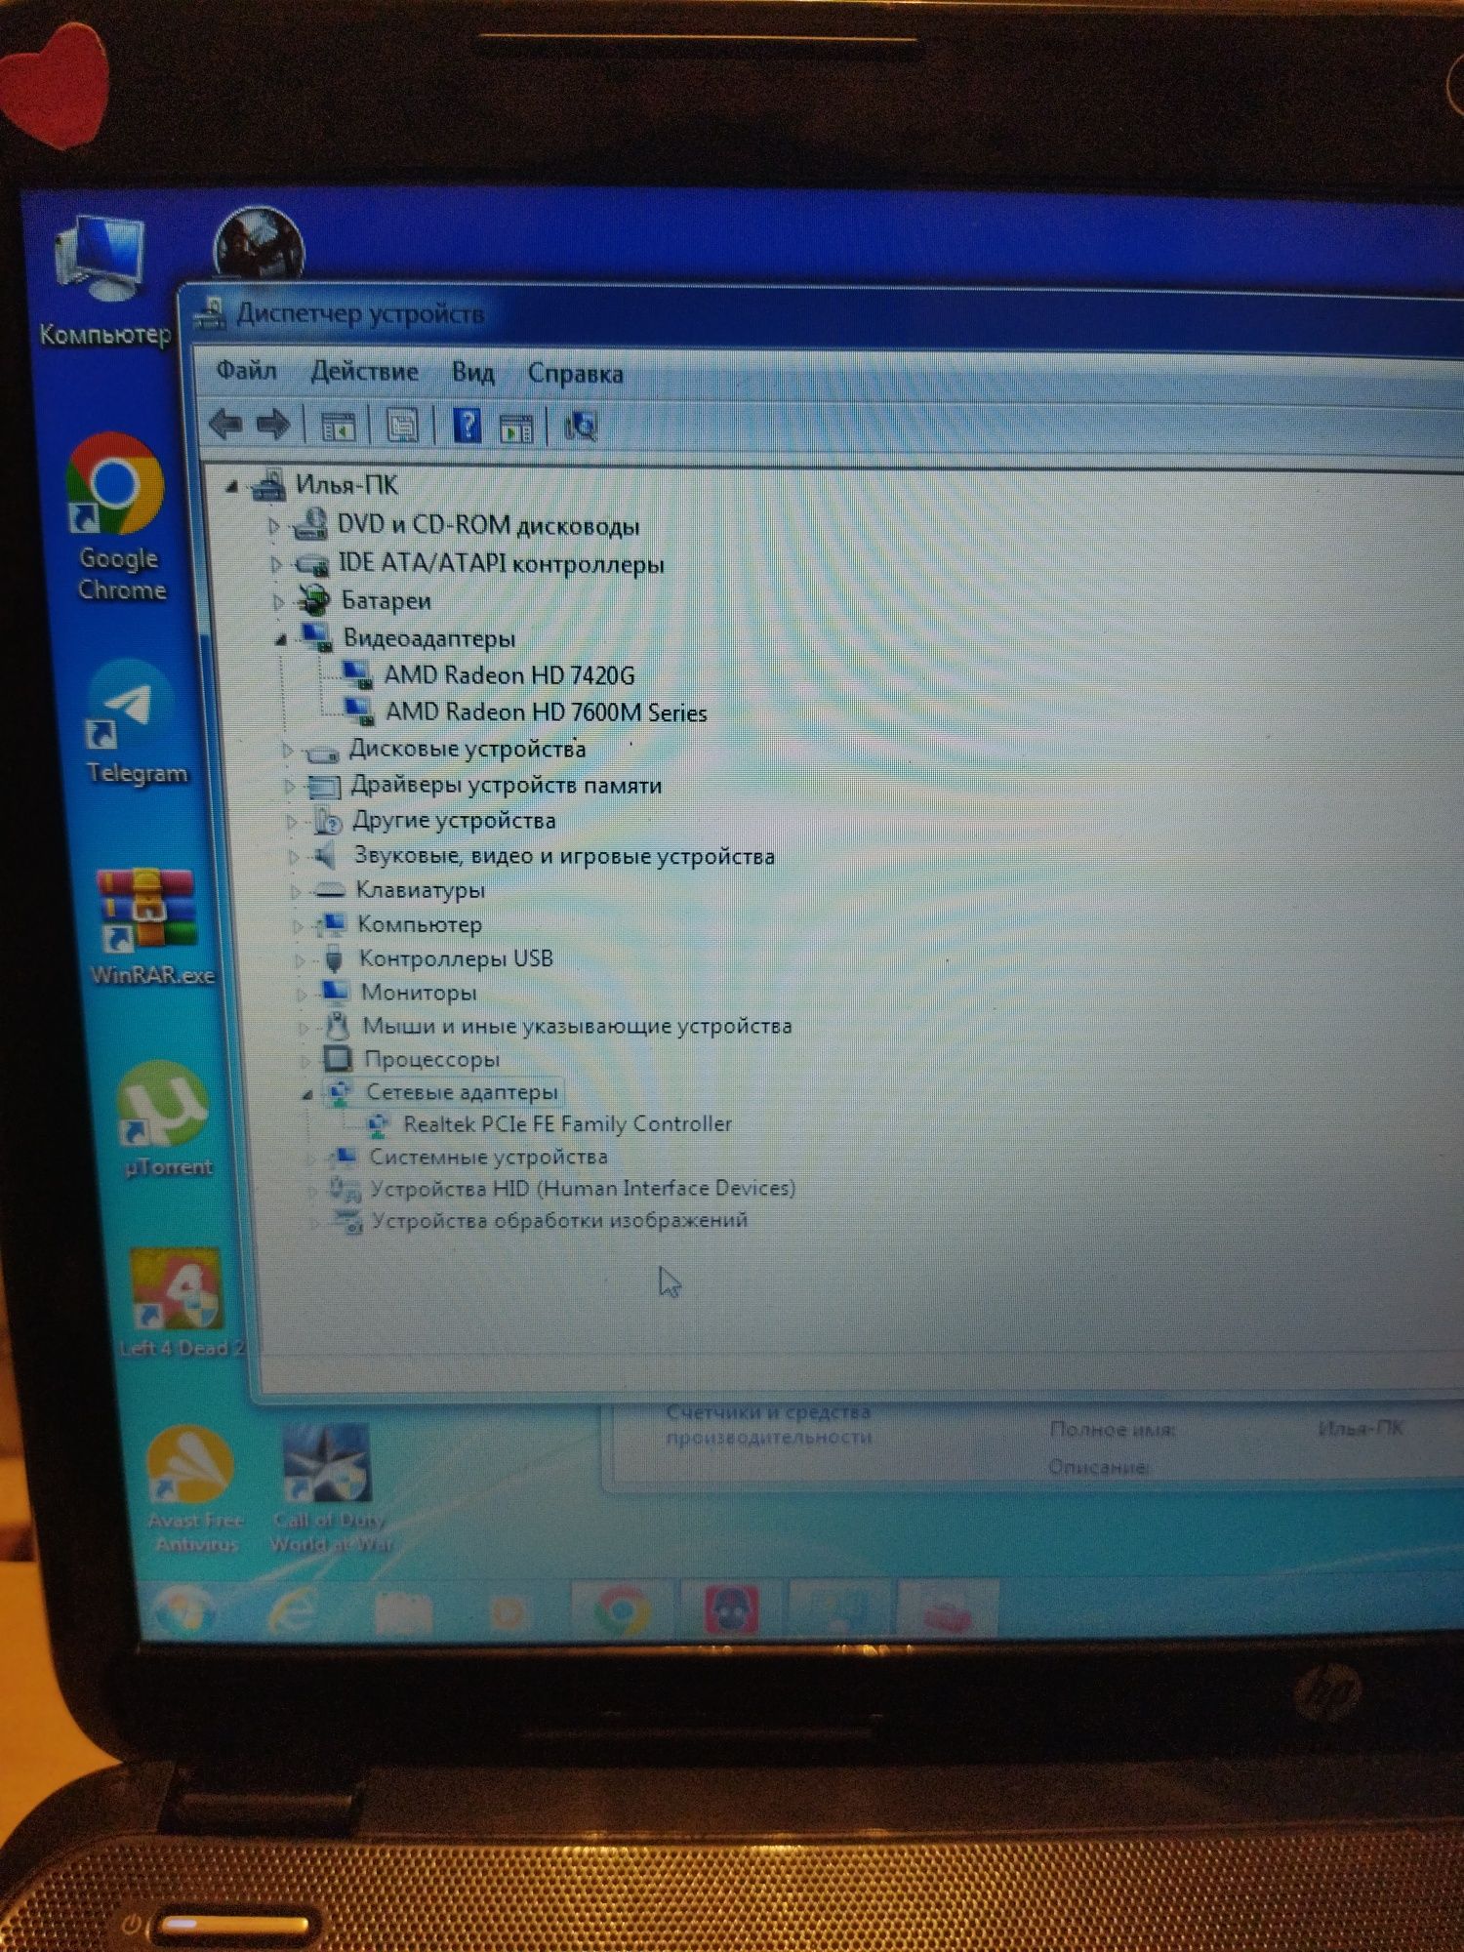This screenshot has height=1952, width=1464.
Task: Open the Файл menu
Action: click(246, 371)
